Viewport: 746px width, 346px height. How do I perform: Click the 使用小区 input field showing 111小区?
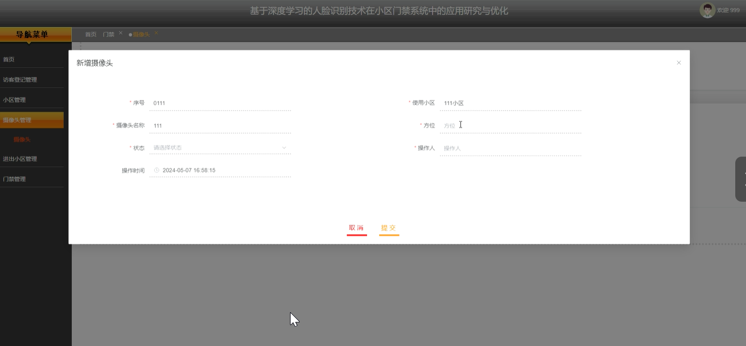510,103
